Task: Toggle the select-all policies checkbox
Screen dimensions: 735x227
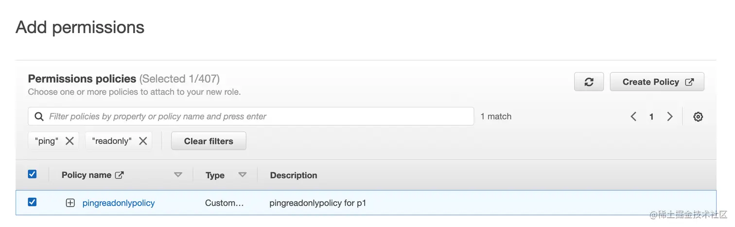Action: (32, 174)
